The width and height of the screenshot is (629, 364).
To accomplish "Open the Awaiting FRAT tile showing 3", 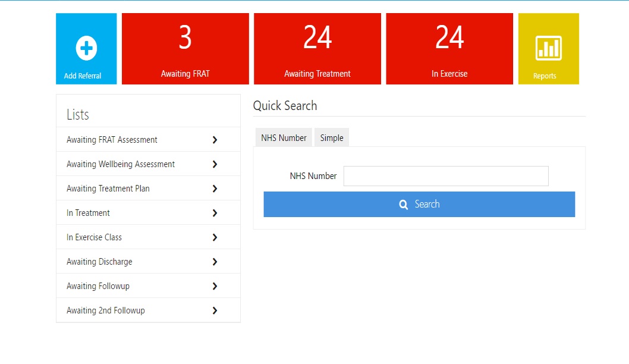I will coord(185,49).
